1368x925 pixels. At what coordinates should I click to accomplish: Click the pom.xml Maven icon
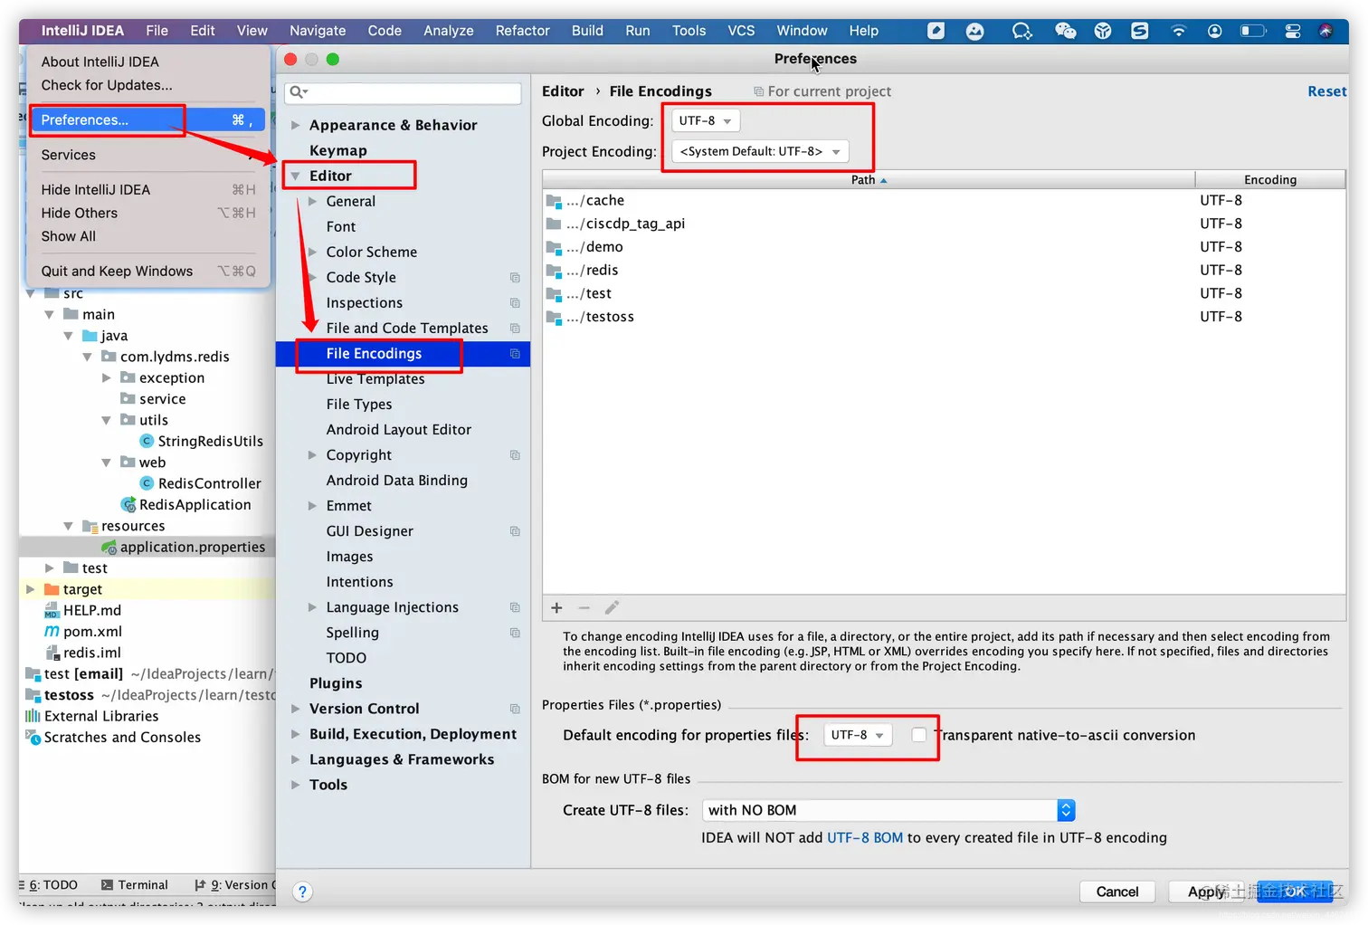(52, 631)
